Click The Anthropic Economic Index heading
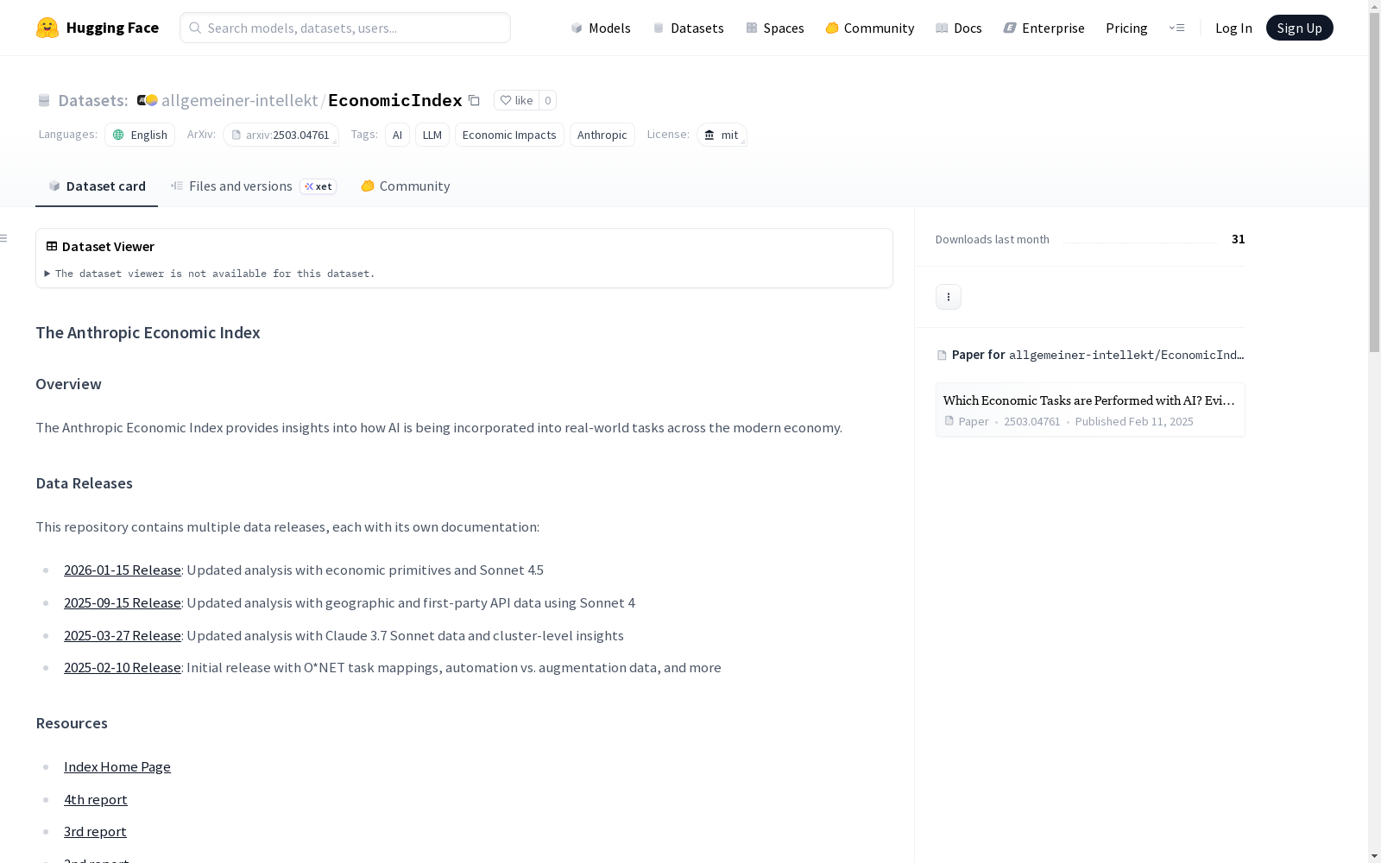The width and height of the screenshot is (1381, 863). pyautogui.click(x=148, y=333)
